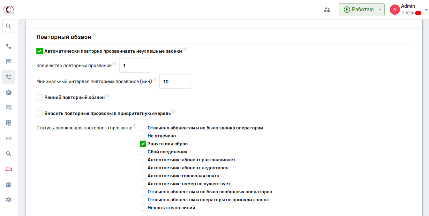Open the red devices icon in sidebar
The image size is (429, 216).
(9, 169)
